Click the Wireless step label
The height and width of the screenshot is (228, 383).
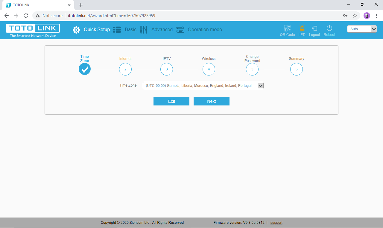[x=209, y=59]
